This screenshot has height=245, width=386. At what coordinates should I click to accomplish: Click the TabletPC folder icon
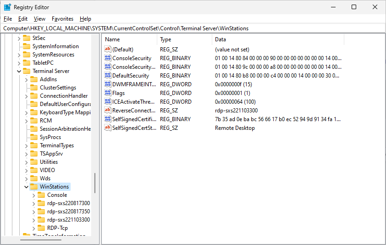tap(26, 62)
